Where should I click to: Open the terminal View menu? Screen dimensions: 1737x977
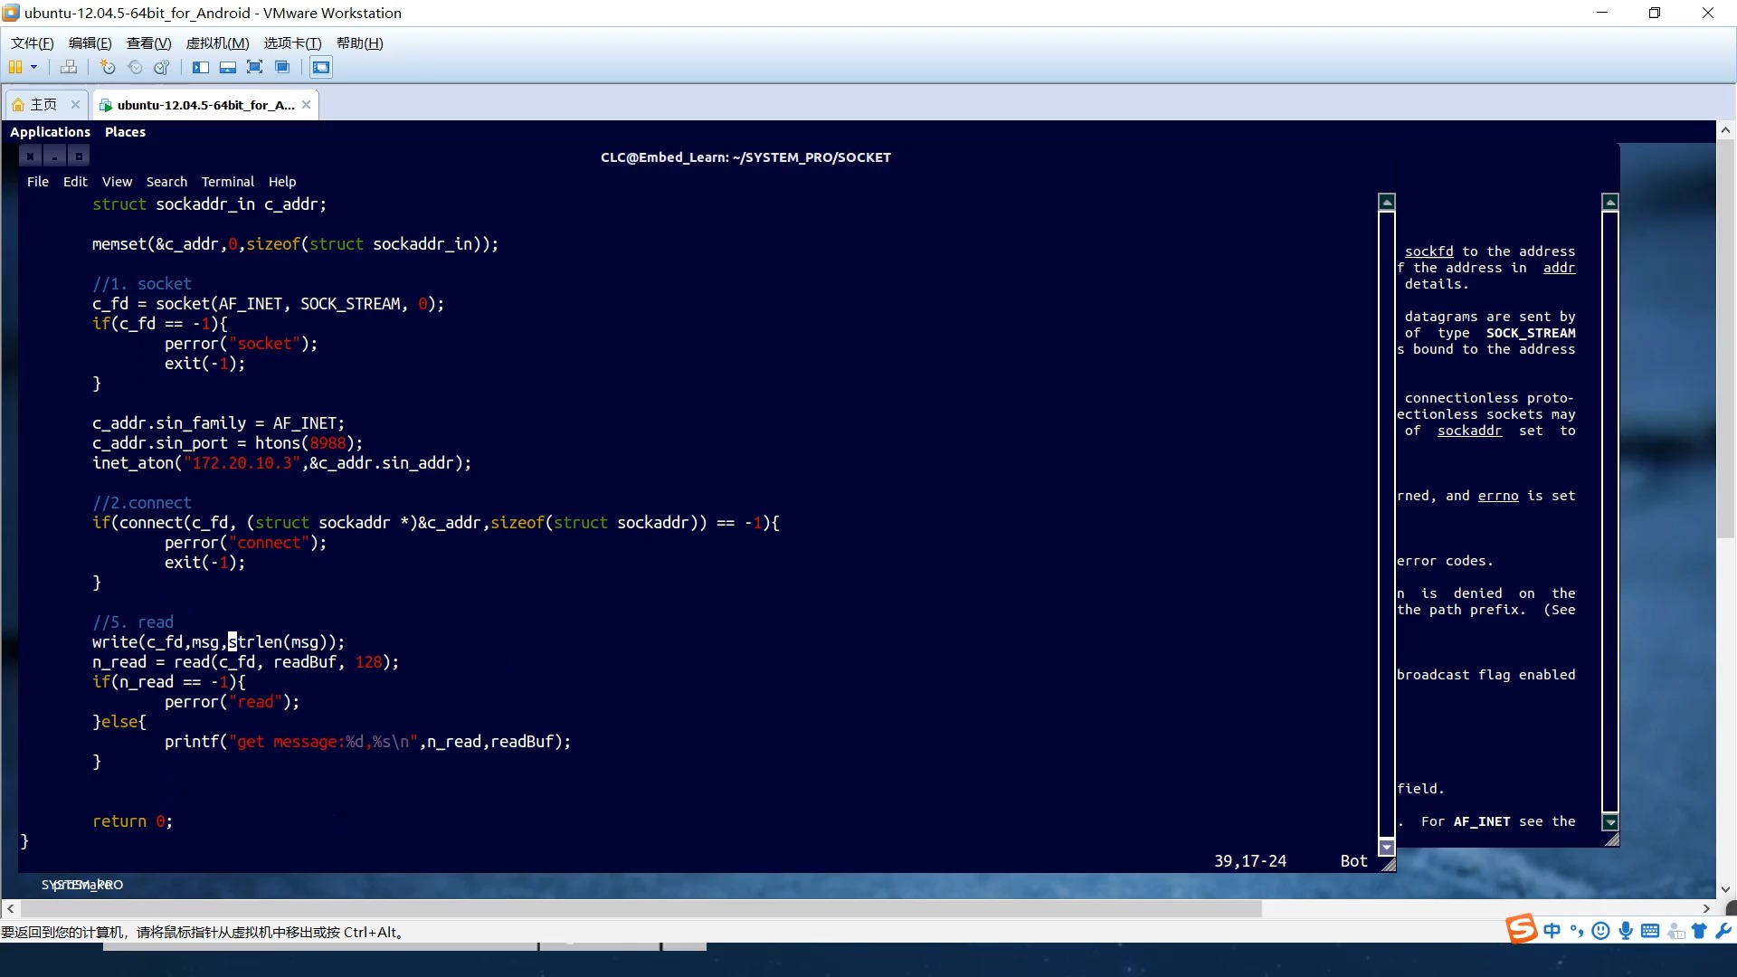117,182
